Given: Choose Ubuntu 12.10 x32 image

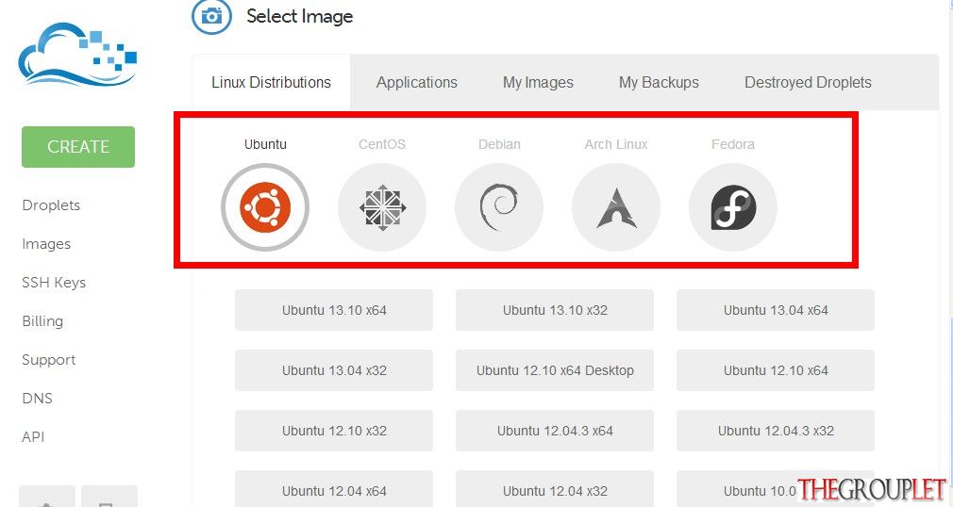Looking at the screenshot, I should pyautogui.click(x=334, y=431).
